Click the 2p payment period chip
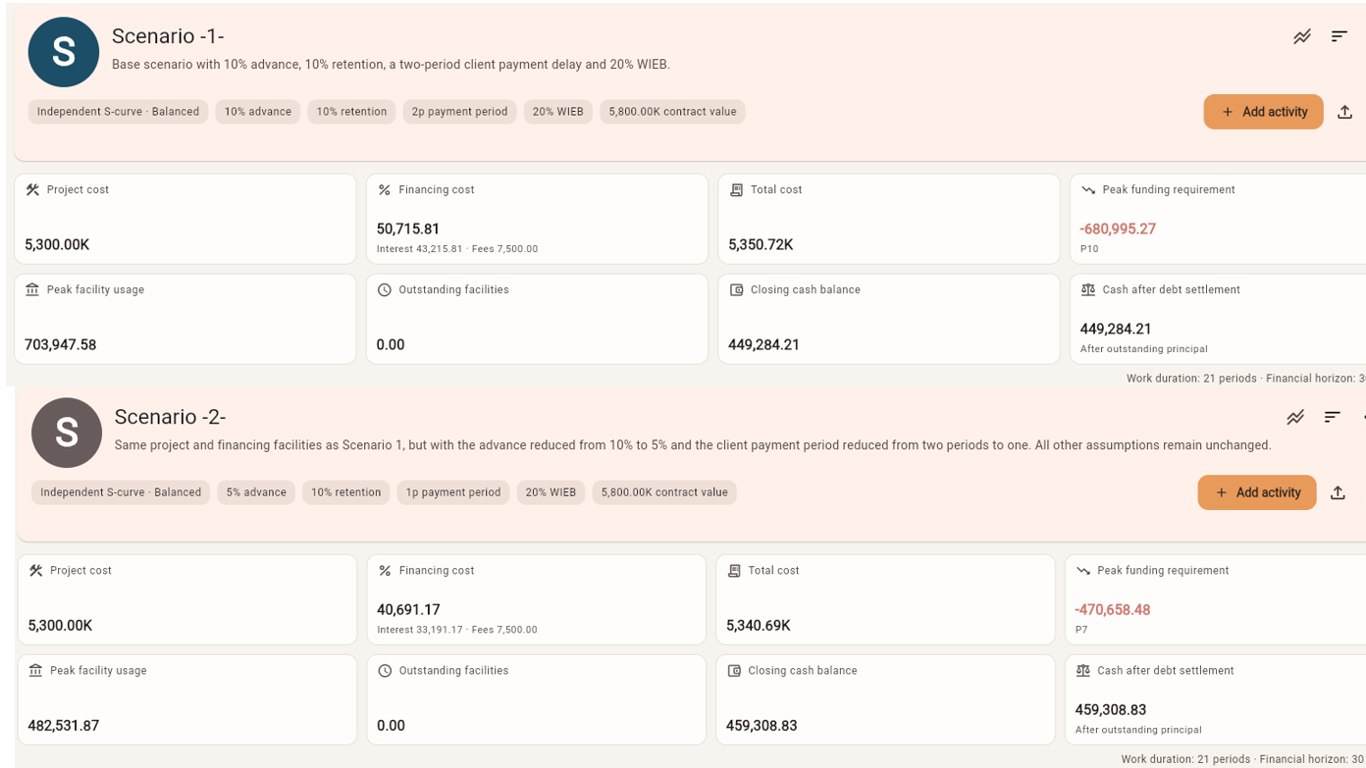This screenshot has width=1366, height=768. pyautogui.click(x=459, y=112)
